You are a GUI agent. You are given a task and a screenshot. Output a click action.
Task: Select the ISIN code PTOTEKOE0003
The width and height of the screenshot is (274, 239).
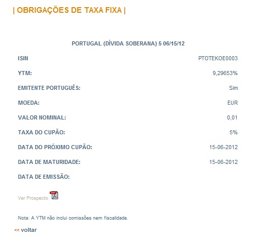[218, 58]
